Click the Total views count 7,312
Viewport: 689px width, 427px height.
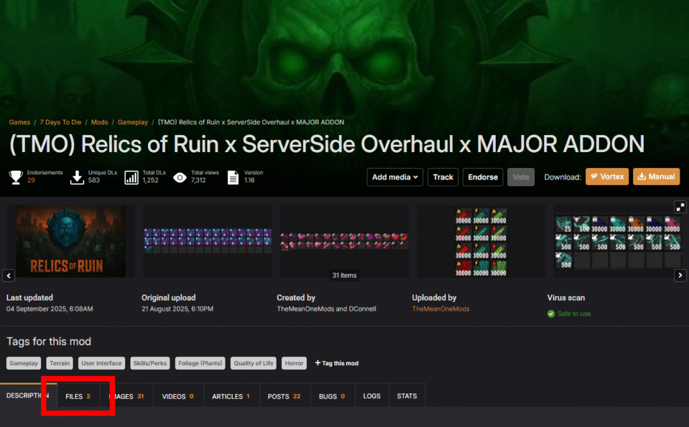[198, 180]
